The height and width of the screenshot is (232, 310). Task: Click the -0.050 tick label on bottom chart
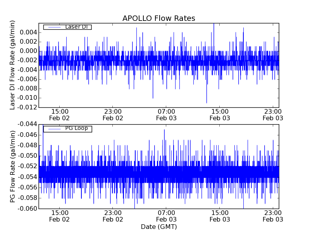[x=27, y=156]
